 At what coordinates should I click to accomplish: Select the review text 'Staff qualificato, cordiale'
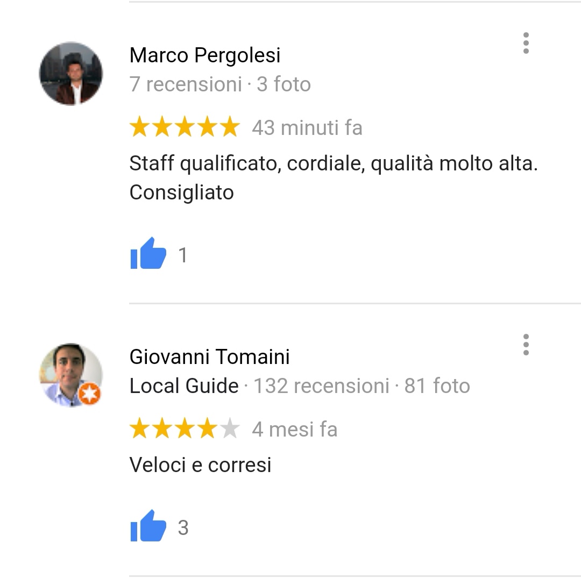247,163
